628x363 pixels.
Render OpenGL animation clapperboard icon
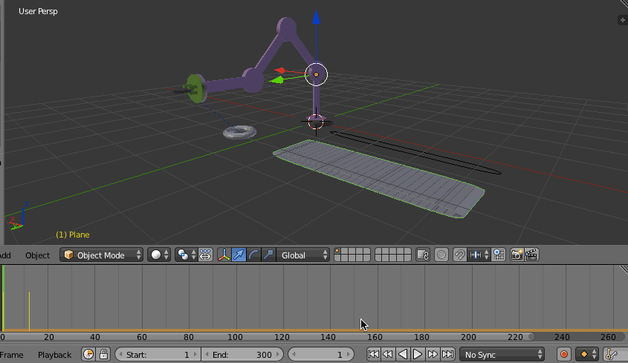pos(531,255)
